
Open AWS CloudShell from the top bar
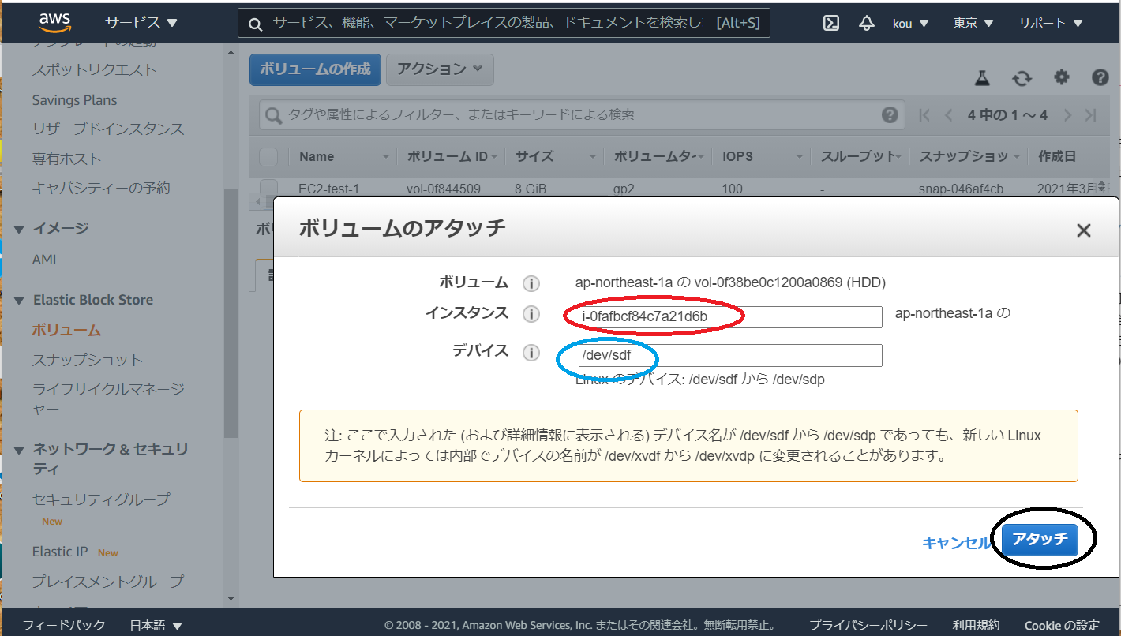(x=830, y=23)
